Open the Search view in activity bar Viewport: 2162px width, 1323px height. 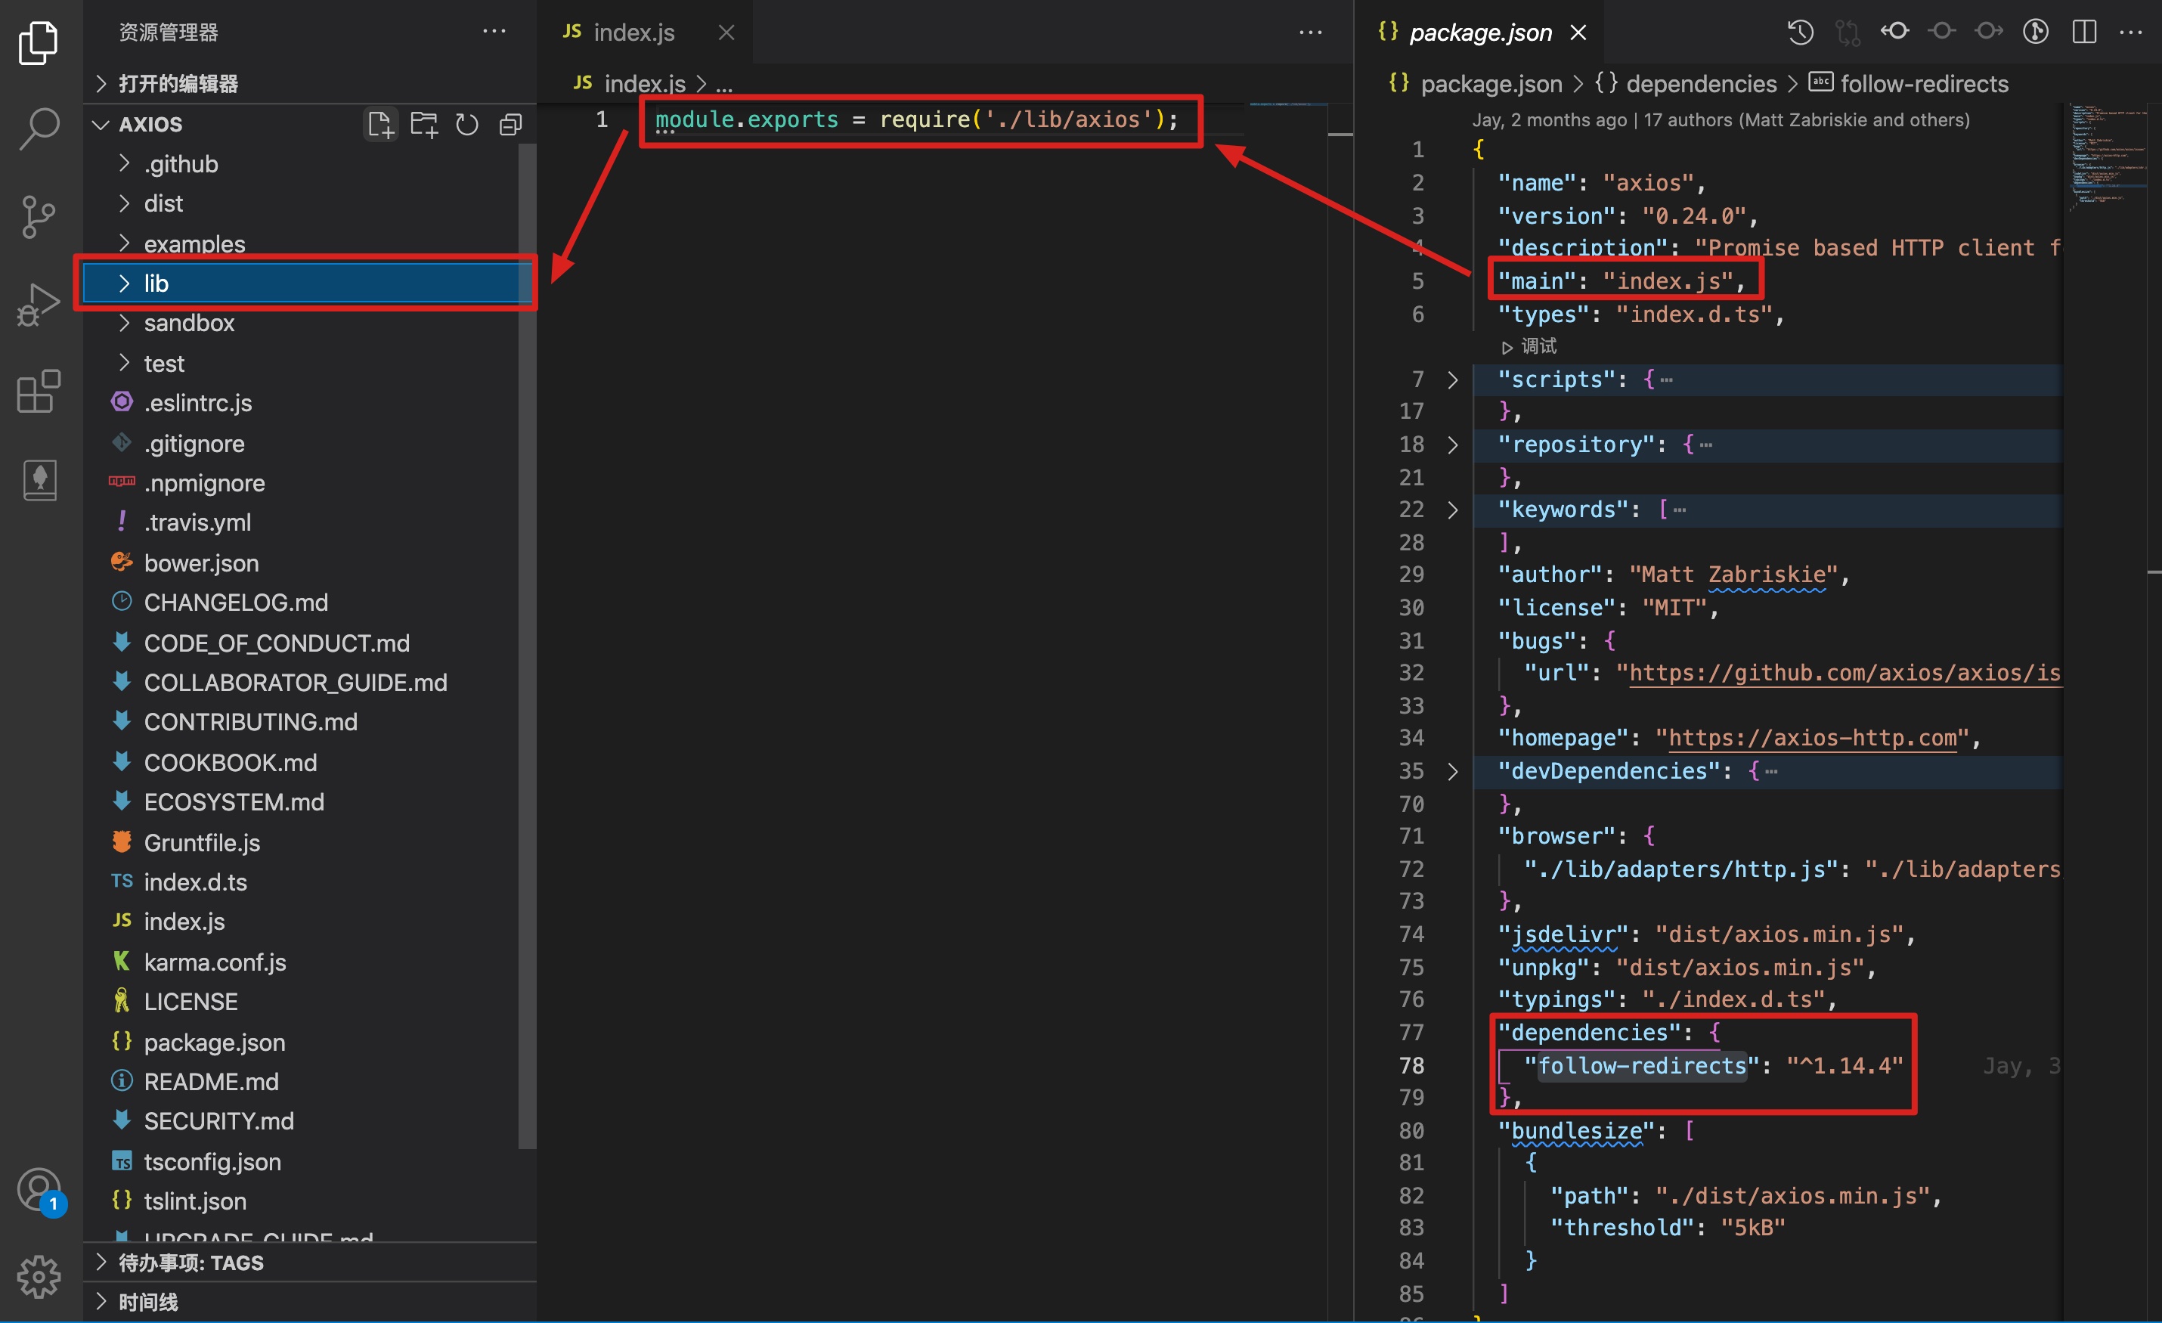click(x=39, y=129)
